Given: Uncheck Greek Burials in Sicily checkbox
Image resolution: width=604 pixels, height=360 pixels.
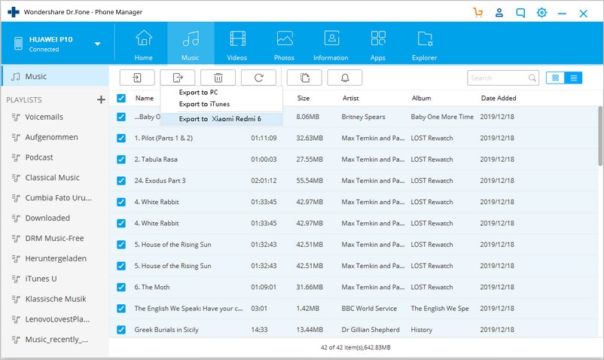Looking at the screenshot, I should [x=121, y=330].
